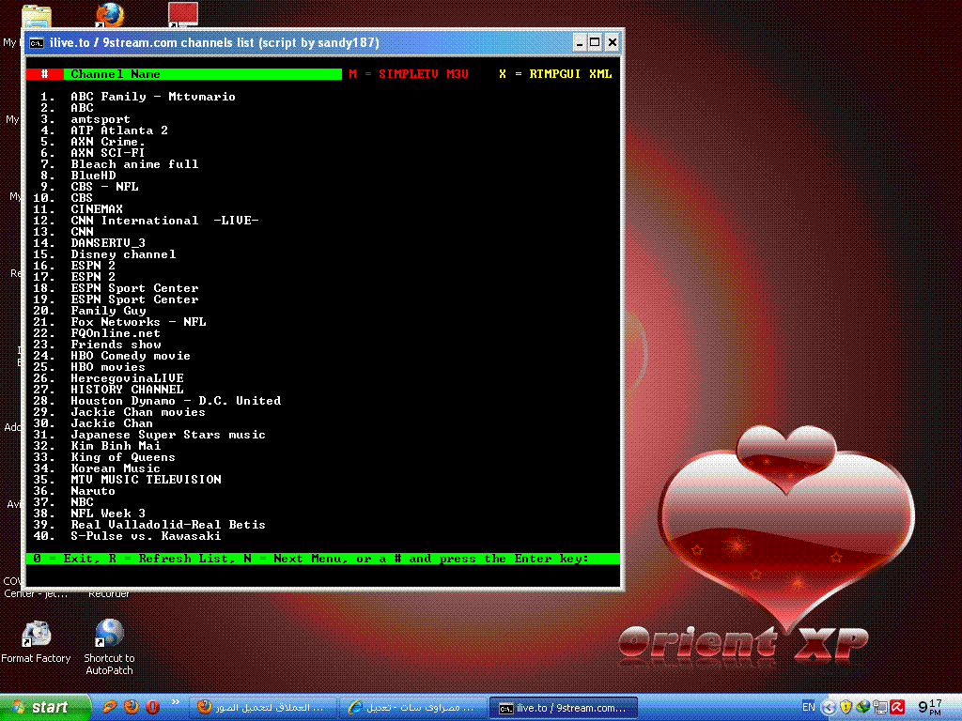Expand the quick launch overflow chevron
Viewport: 962px width, 721px height.
(176, 702)
